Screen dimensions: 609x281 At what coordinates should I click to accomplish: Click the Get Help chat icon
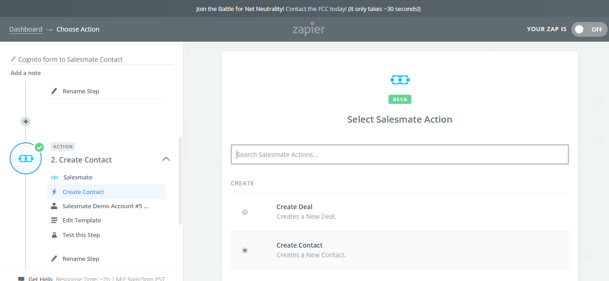pyautogui.click(x=21, y=279)
